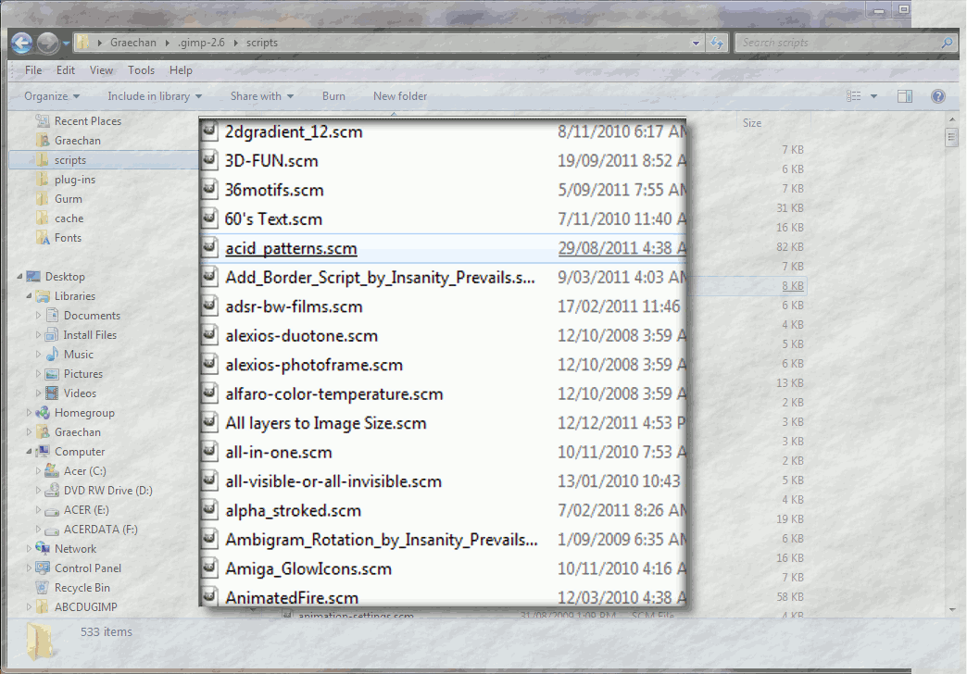Open the Help menu
This screenshot has height=674, width=967.
pos(181,70)
